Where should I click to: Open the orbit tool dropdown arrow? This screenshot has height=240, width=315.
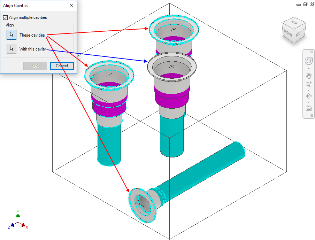click(308, 102)
